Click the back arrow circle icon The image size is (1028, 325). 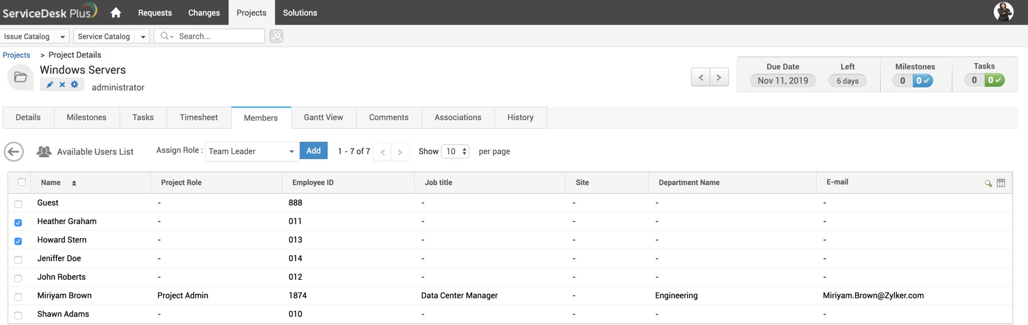tap(14, 152)
